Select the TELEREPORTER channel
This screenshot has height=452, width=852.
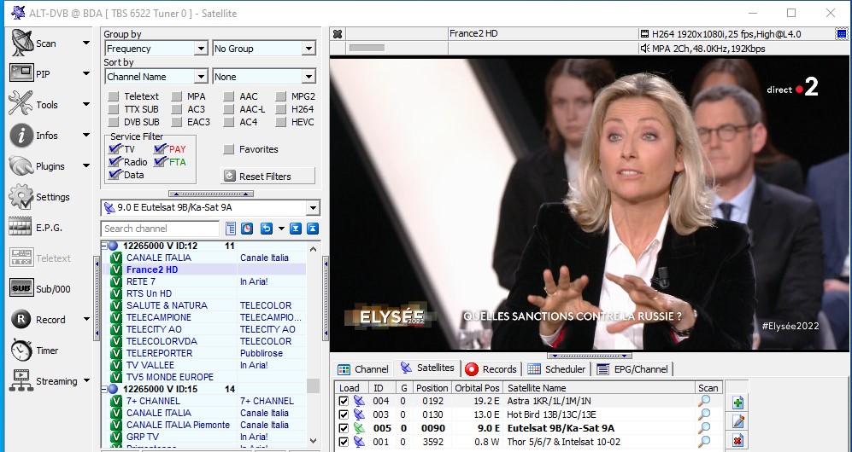coord(159,353)
